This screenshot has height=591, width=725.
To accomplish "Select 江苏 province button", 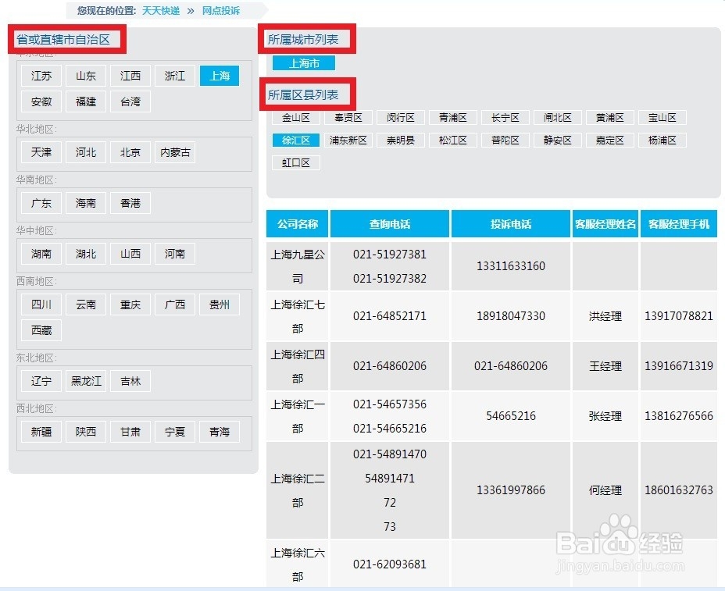I will [41, 76].
